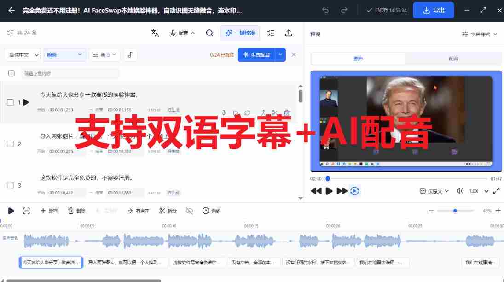The height and width of the screenshot is (282, 504).
Task: Open the 仅原文 subtitle display dropdown
Action: (x=434, y=191)
